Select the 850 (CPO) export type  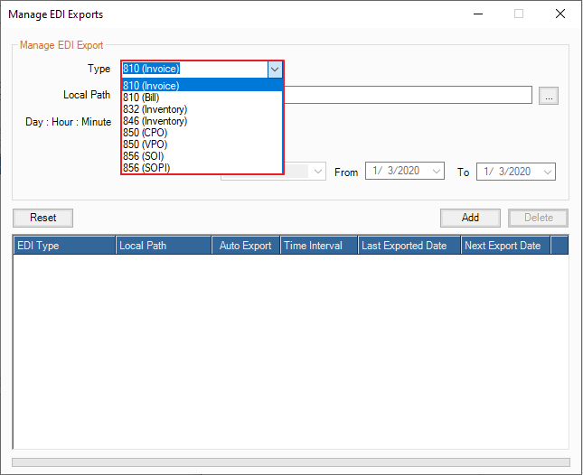tap(146, 133)
